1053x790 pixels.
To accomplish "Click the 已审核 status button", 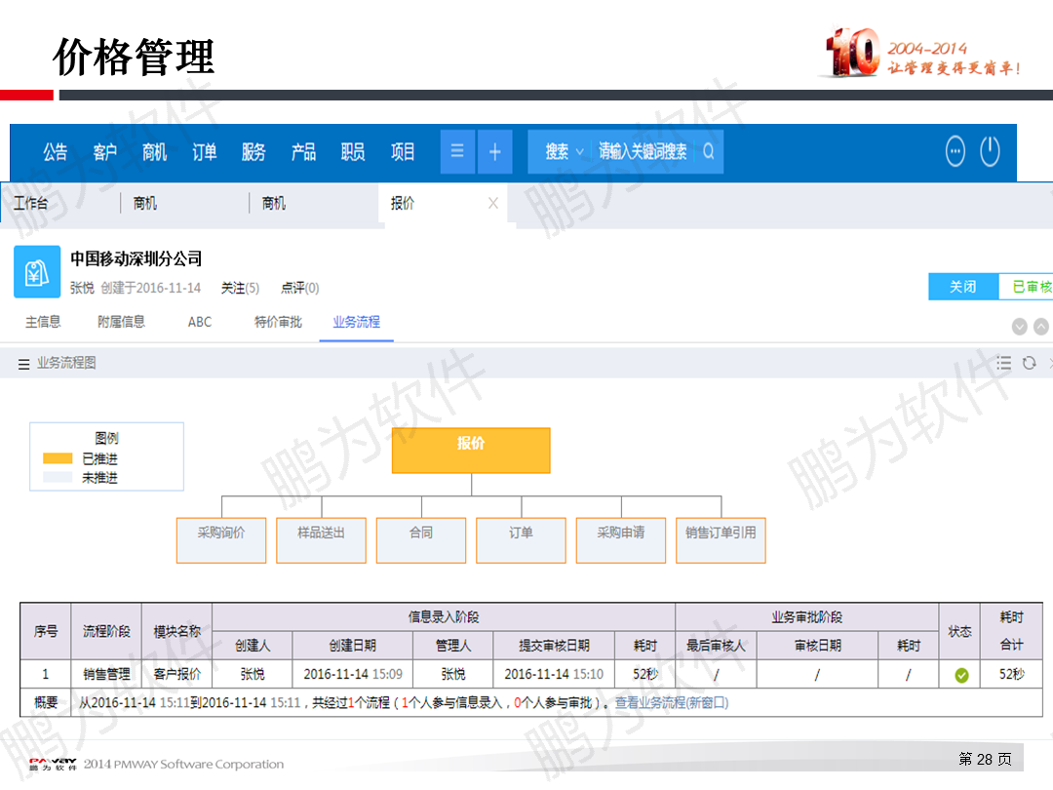I will tap(1028, 287).
